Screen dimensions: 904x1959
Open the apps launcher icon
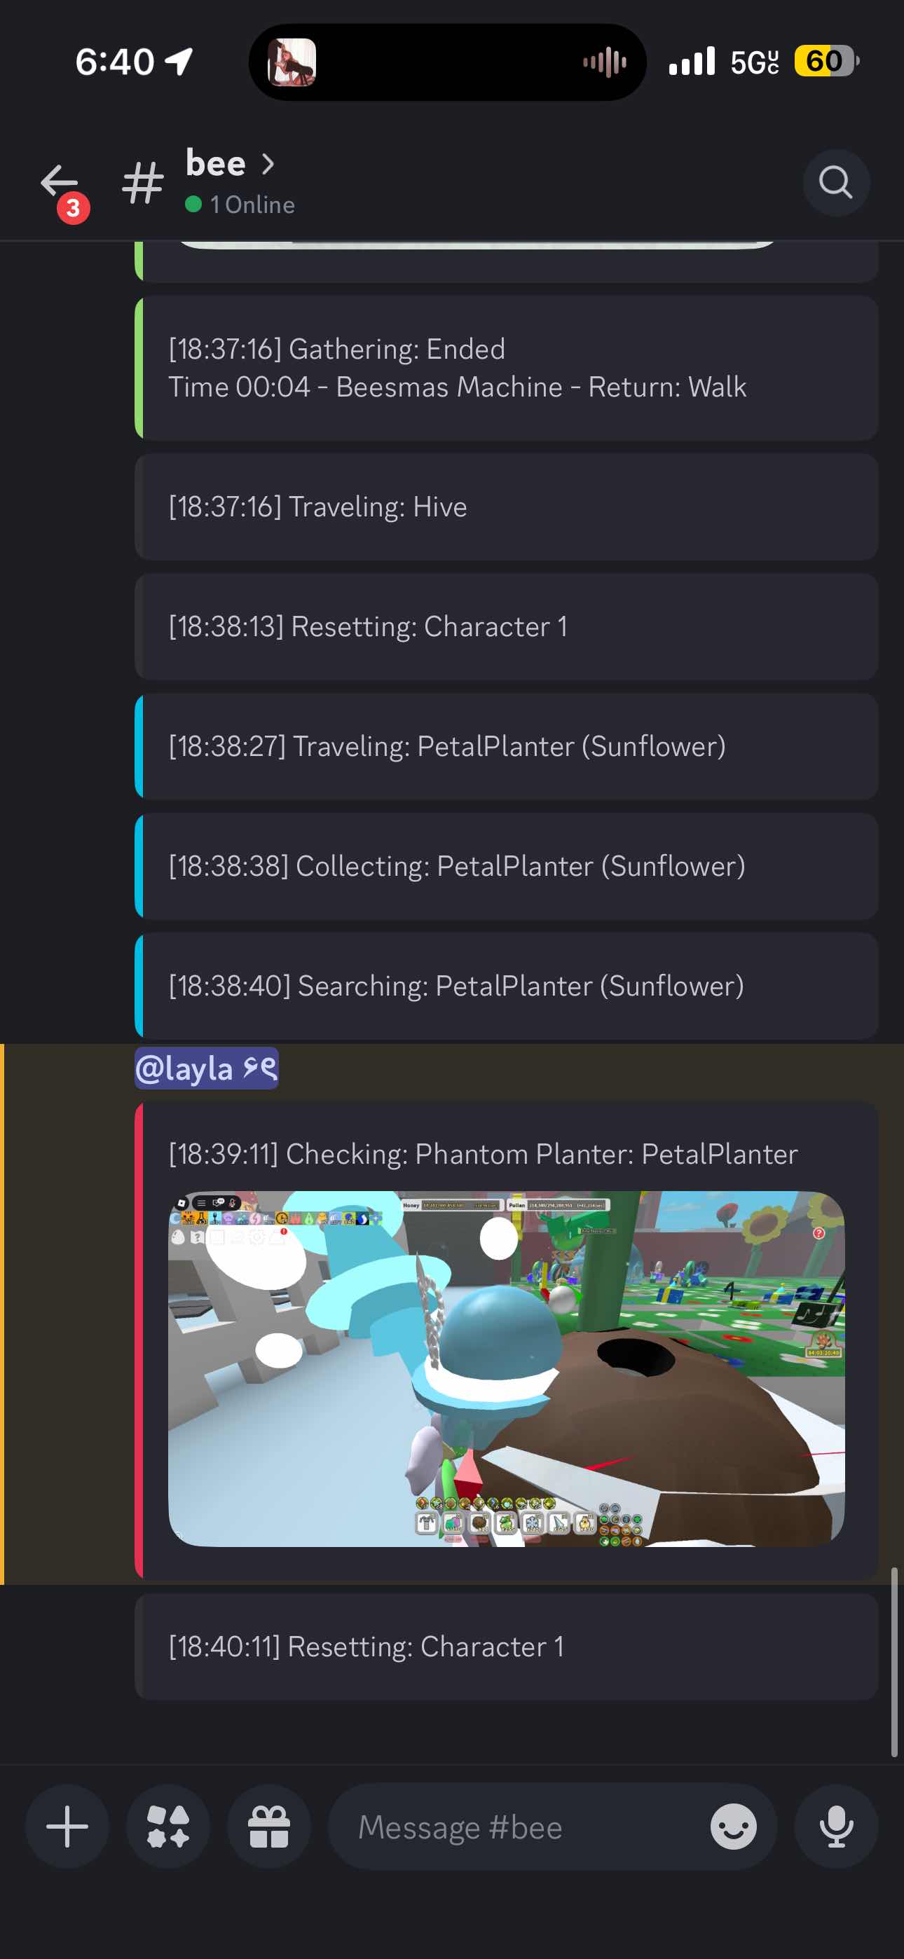click(168, 1827)
